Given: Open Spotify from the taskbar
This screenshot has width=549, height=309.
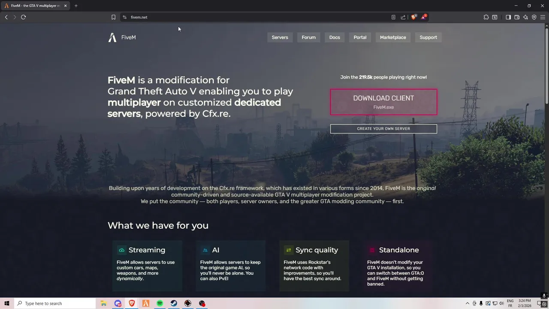Looking at the screenshot, I should [x=160, y=303].
